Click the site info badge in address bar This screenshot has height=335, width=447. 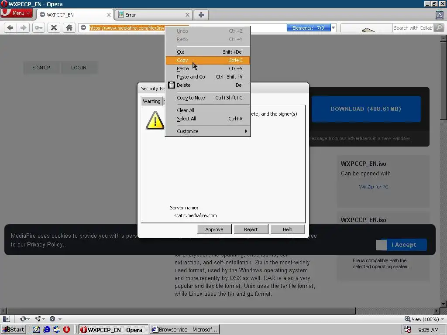point(83,27)
